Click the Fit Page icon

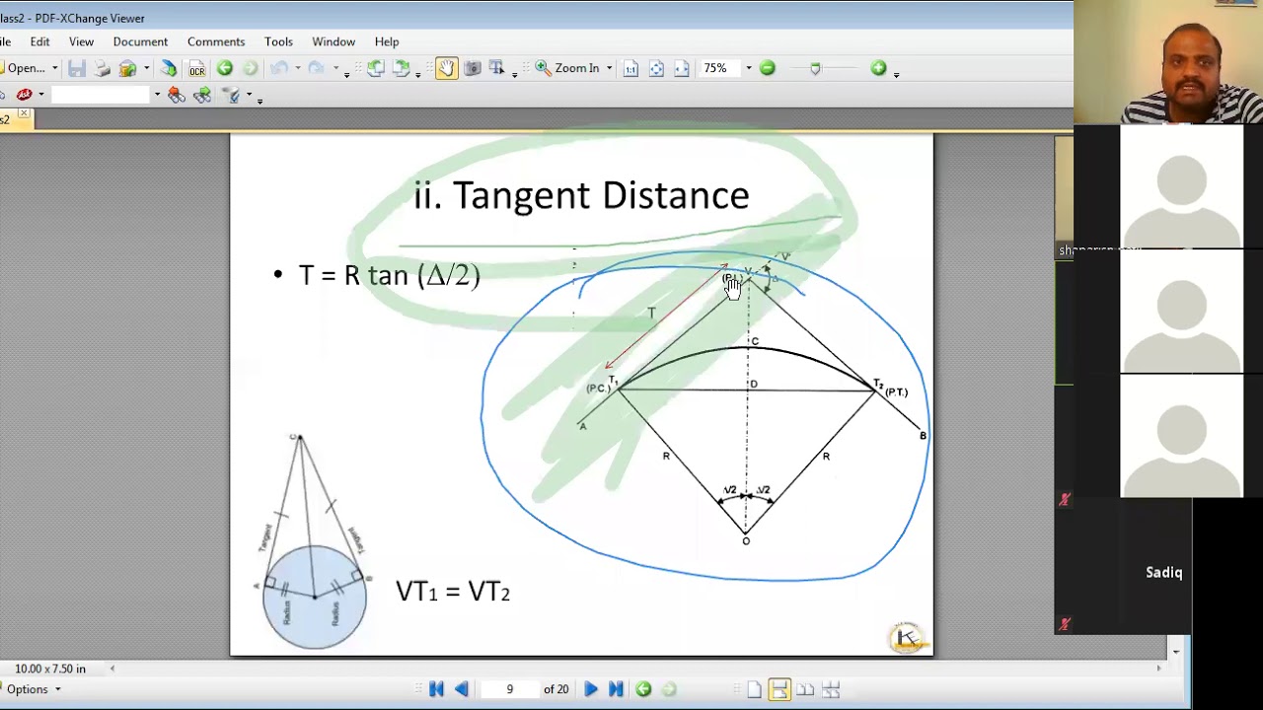coord(656,68)
